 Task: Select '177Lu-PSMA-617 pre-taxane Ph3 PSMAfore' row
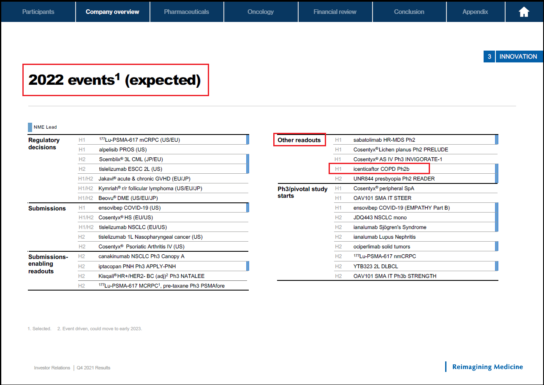[163, 285]
